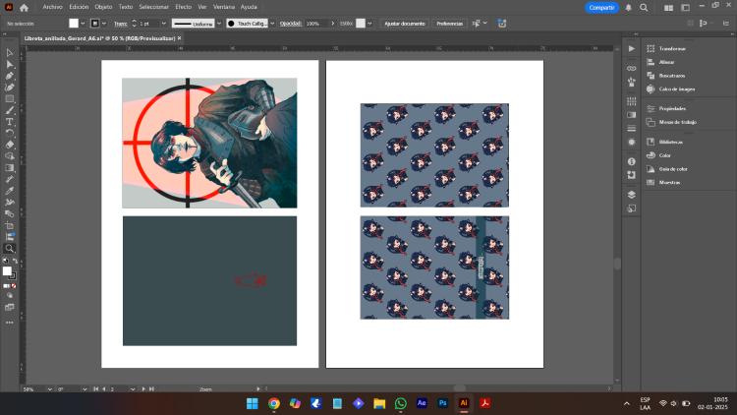Select the Rectangle shape tool
Screen dimensions: 737x415
[10, 98]
